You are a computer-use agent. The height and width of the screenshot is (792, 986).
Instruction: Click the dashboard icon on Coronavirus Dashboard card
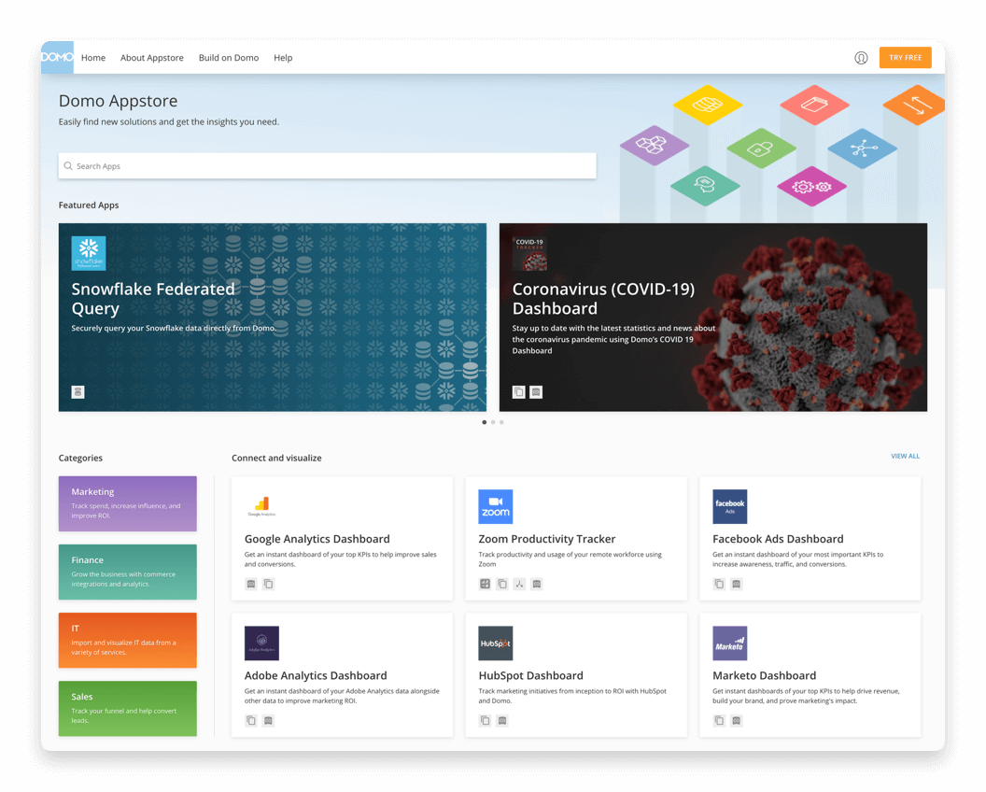[x=536, y=392]
